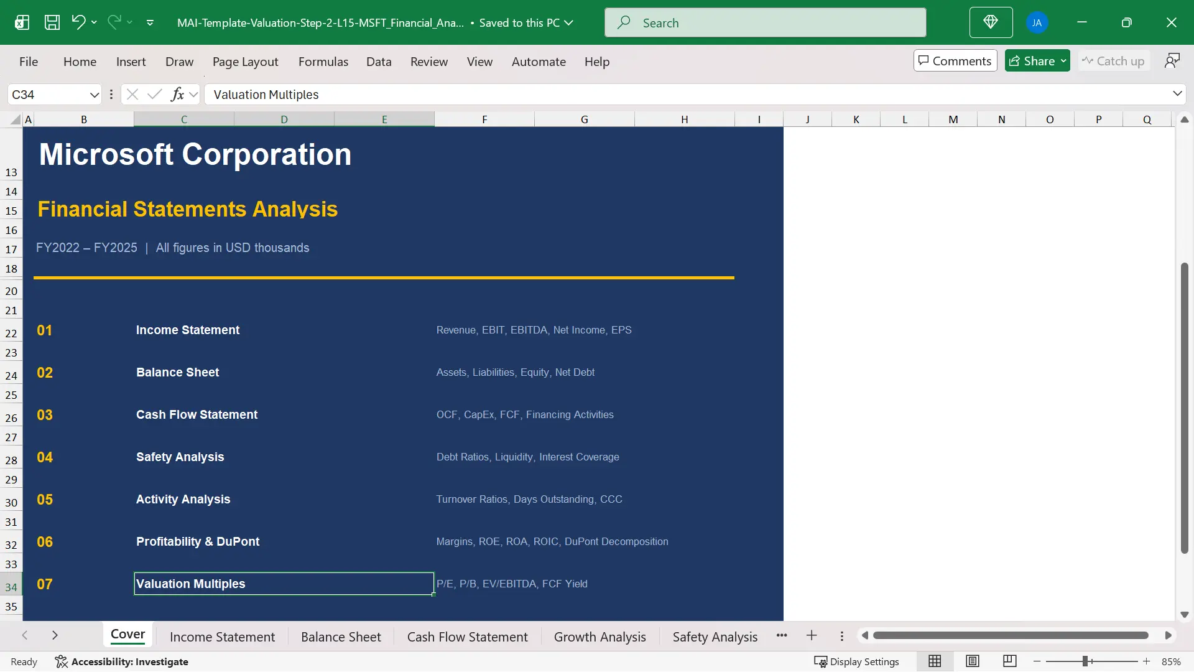Expand the 'Saved to this PC' file menu
The height and width of the screenshot is (672, 1194).
(526, 23)
